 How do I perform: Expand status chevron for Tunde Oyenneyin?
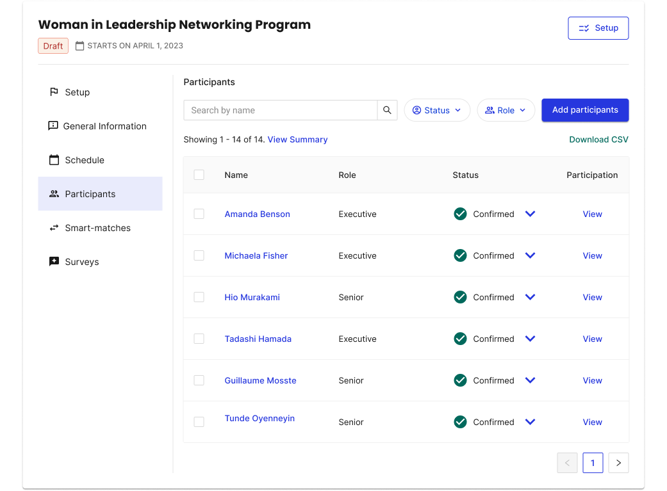click(530, 422)
